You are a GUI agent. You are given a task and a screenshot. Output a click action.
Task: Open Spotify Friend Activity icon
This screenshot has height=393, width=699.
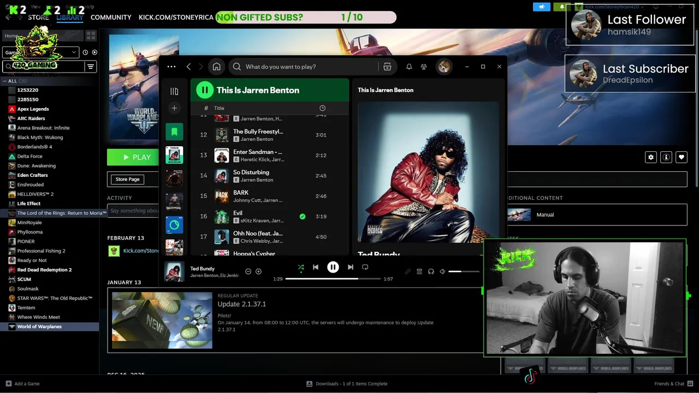tap(424, 67)
